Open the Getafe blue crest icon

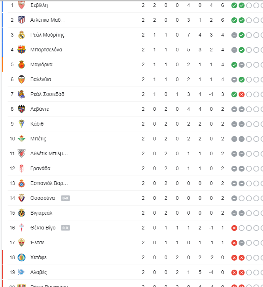(x=22, y=257)
